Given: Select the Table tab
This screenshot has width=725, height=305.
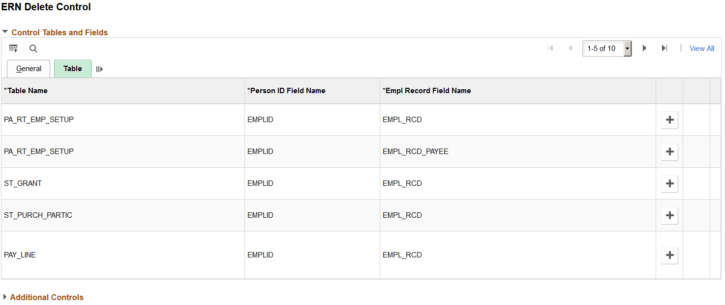Looking at the screenshot, I should tap(72, 69).
